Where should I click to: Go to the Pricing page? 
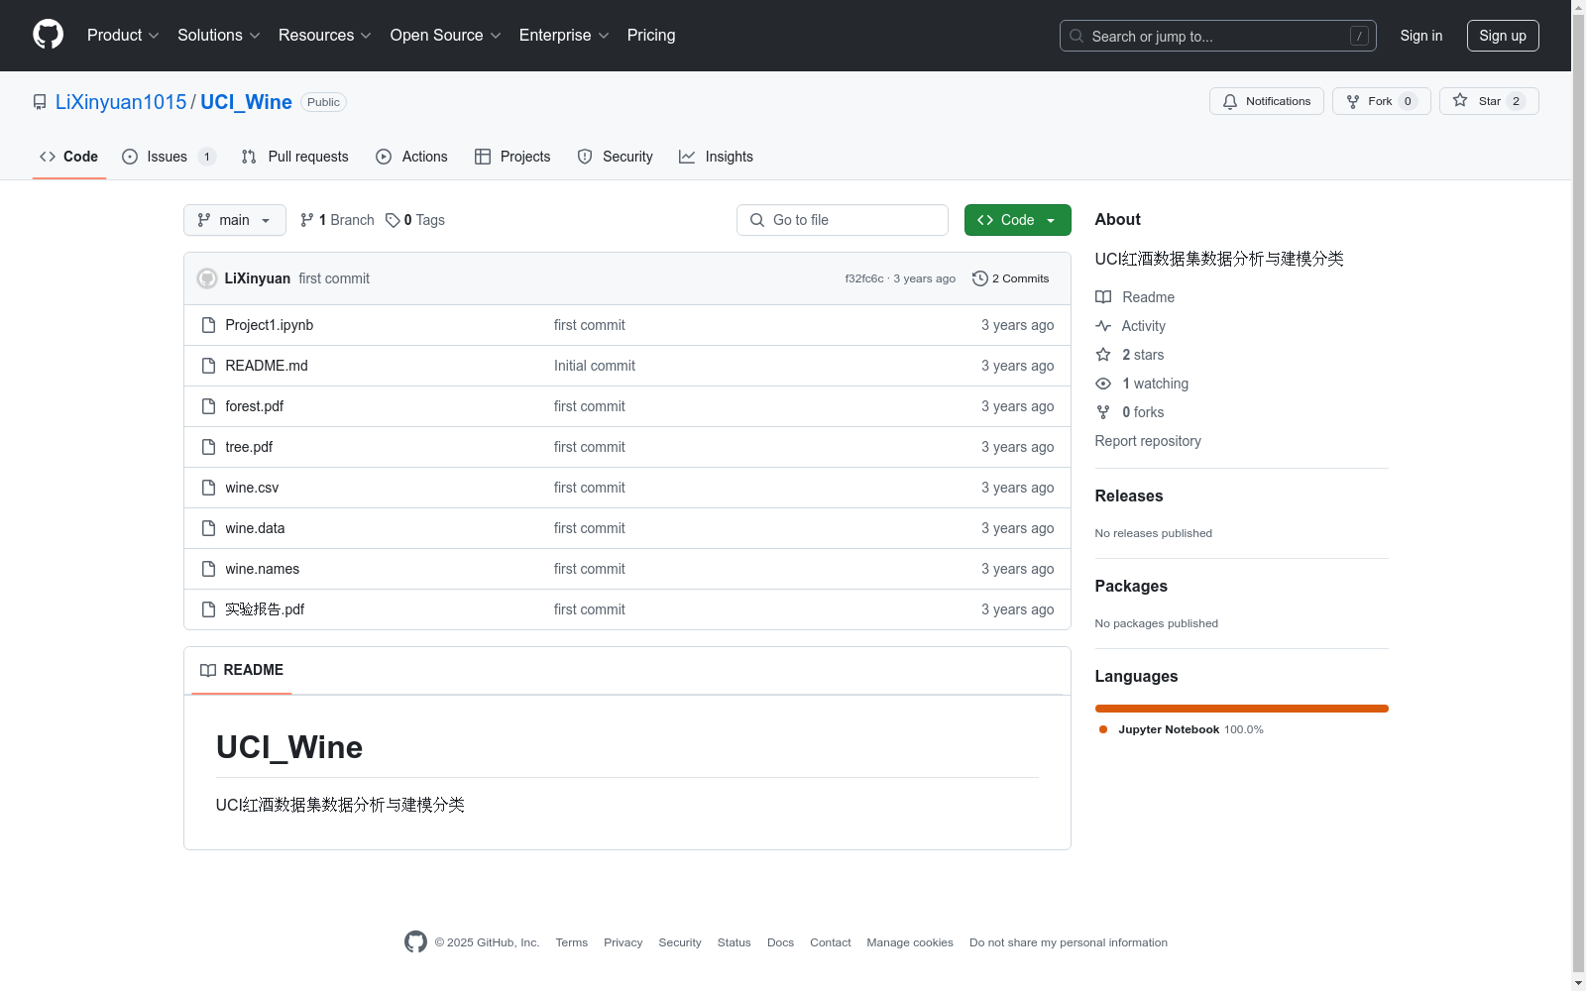651,36
